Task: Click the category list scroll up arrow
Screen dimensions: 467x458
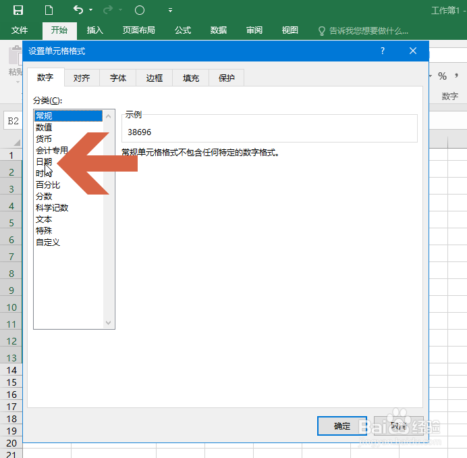Action: (x=109, y=116)
